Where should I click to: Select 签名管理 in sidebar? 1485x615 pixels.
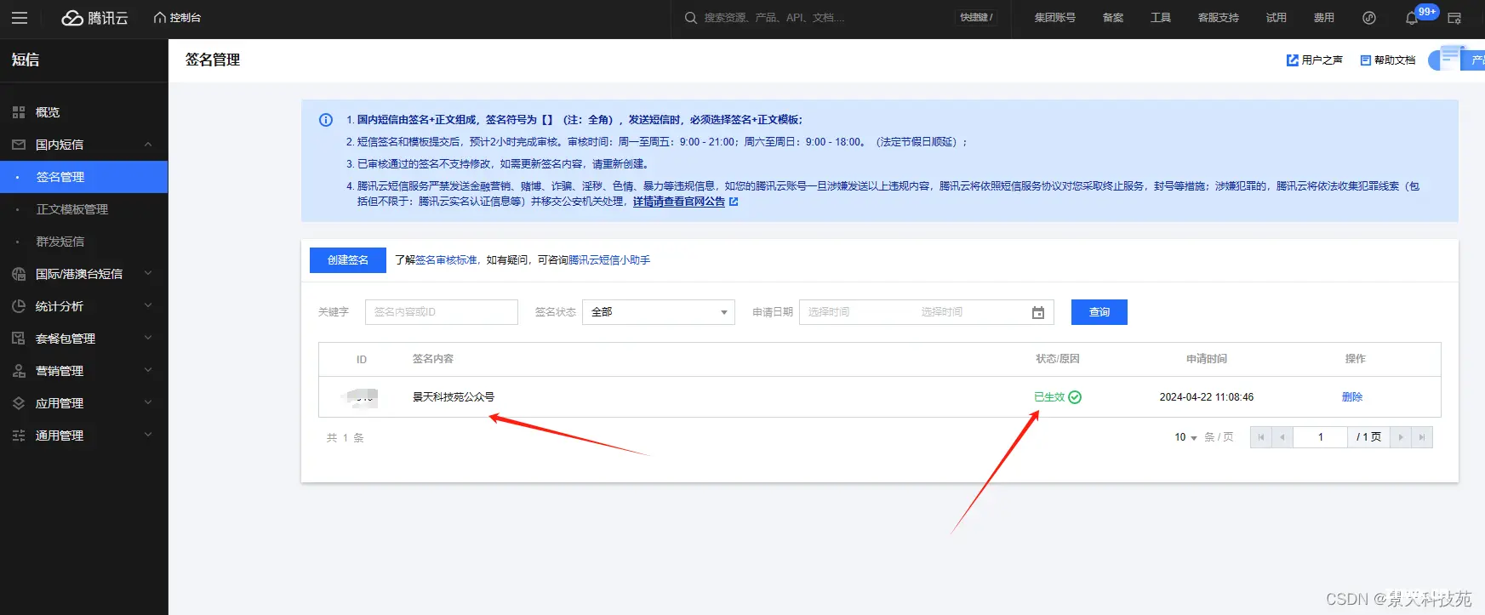tap(83, 177)
